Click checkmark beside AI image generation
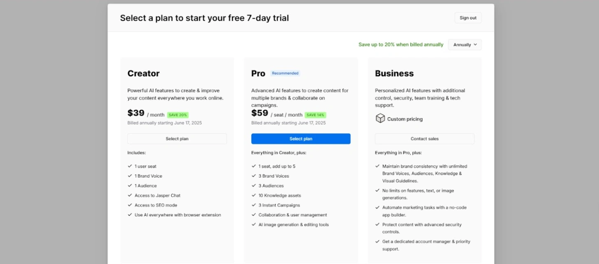 pos(254,225)
